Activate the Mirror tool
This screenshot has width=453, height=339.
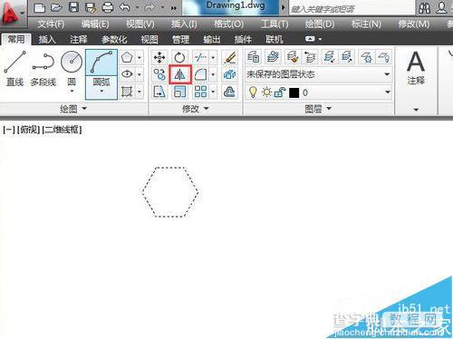[180, 74]
